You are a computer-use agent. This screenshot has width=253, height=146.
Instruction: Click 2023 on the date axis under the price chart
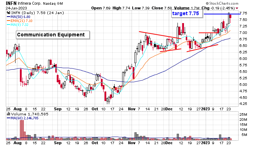tap(205, 109)
